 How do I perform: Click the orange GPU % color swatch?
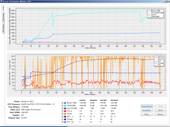click(x=65, y=114)
